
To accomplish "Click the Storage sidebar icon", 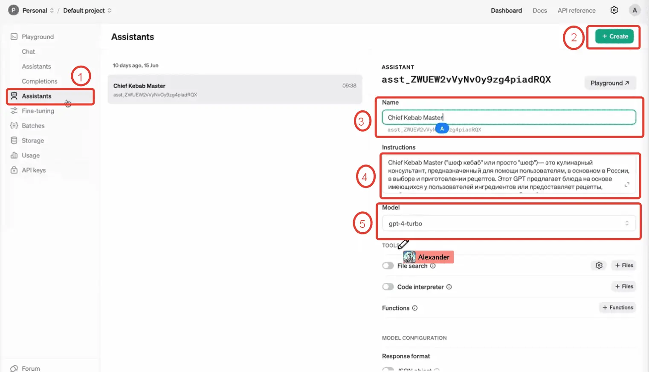I will click(14, 141).
